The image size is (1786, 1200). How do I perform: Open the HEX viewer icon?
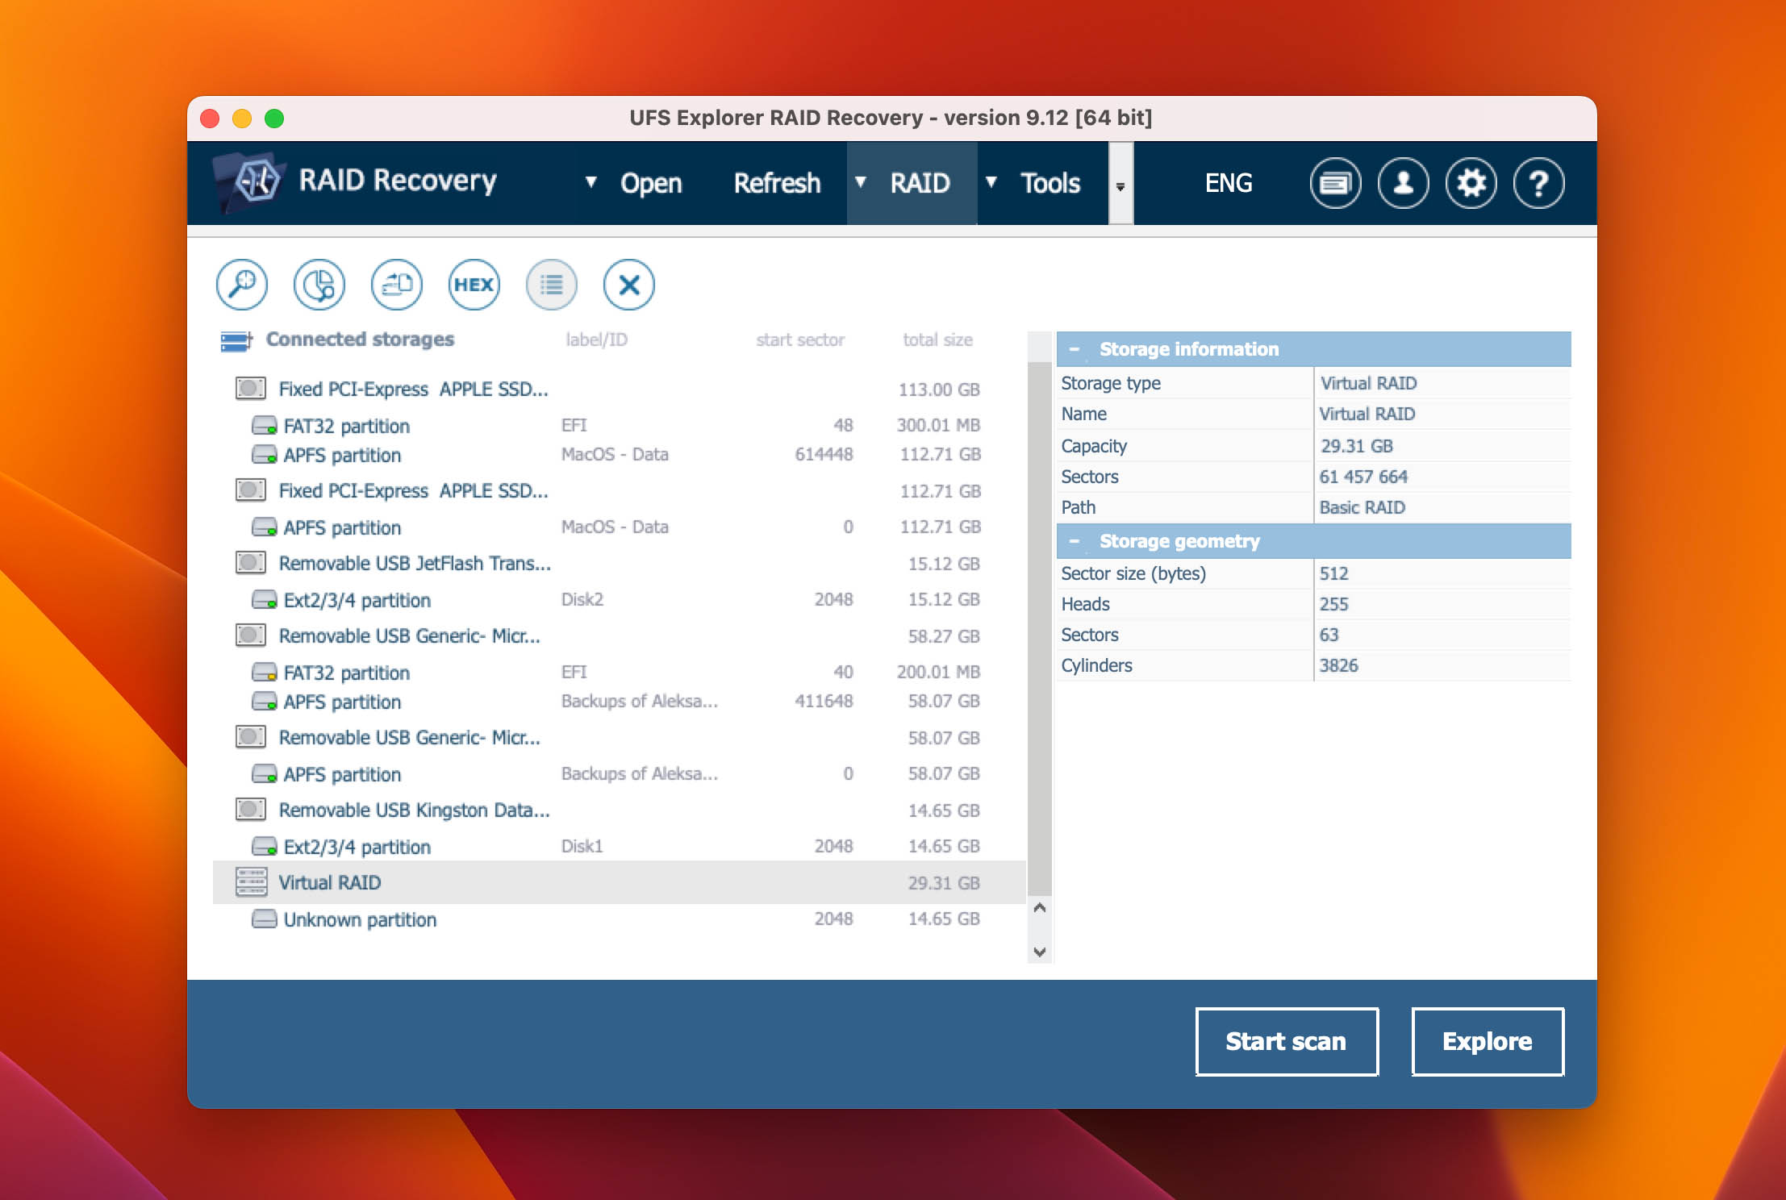pyautogui.click(x=474, y=285)
